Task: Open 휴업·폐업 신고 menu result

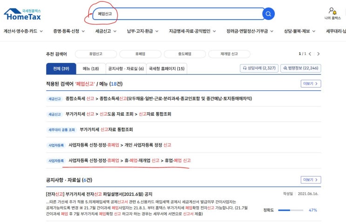Action: coord(129,161)
